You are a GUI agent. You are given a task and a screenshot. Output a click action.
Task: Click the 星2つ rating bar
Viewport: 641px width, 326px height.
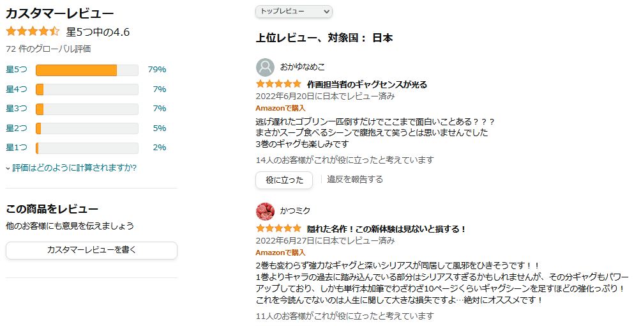click(87, 128)
